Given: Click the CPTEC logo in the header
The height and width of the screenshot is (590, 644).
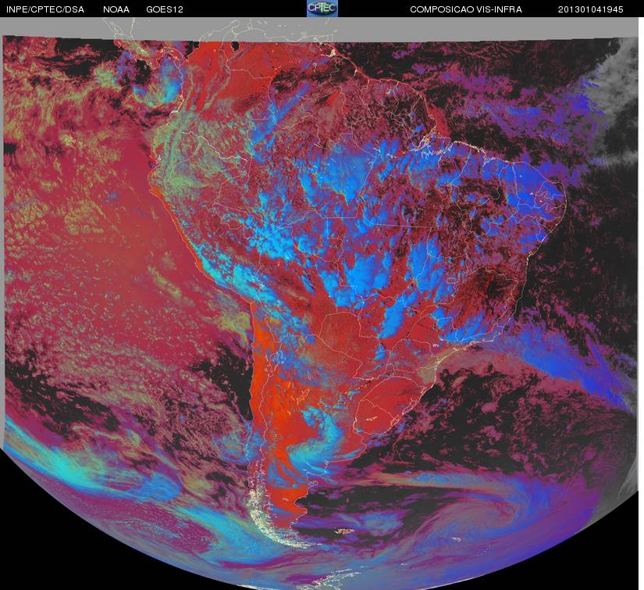Looking at the screenshot, I should [322, 9].
